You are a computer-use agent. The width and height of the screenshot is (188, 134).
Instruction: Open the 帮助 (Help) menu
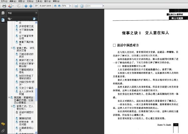pyautogui.click(x=56, y=1)
